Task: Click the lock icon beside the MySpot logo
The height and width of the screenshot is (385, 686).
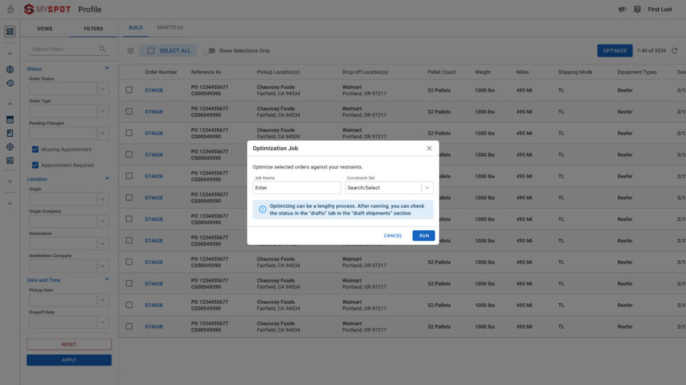Action: (x=11, y=9)
